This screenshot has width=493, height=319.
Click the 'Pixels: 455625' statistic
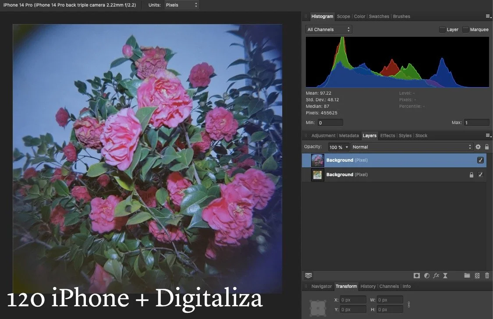point(322,113)
